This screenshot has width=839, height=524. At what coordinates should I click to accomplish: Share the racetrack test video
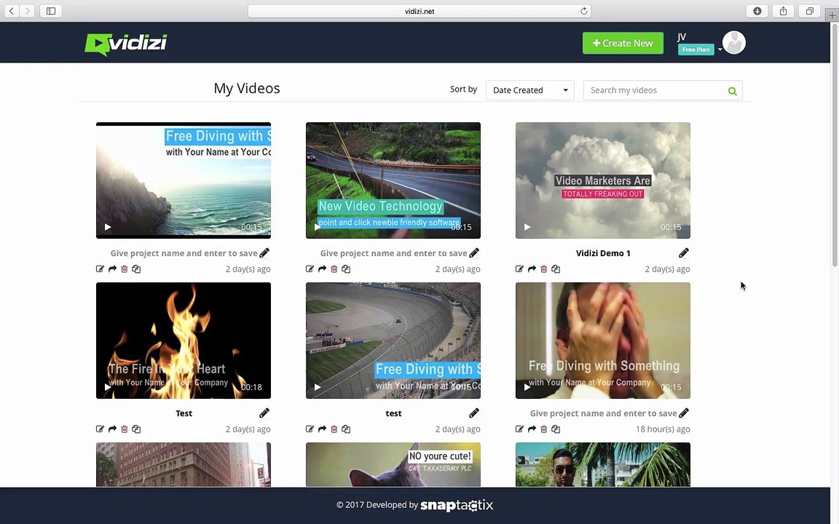click(x=322, y=429)
